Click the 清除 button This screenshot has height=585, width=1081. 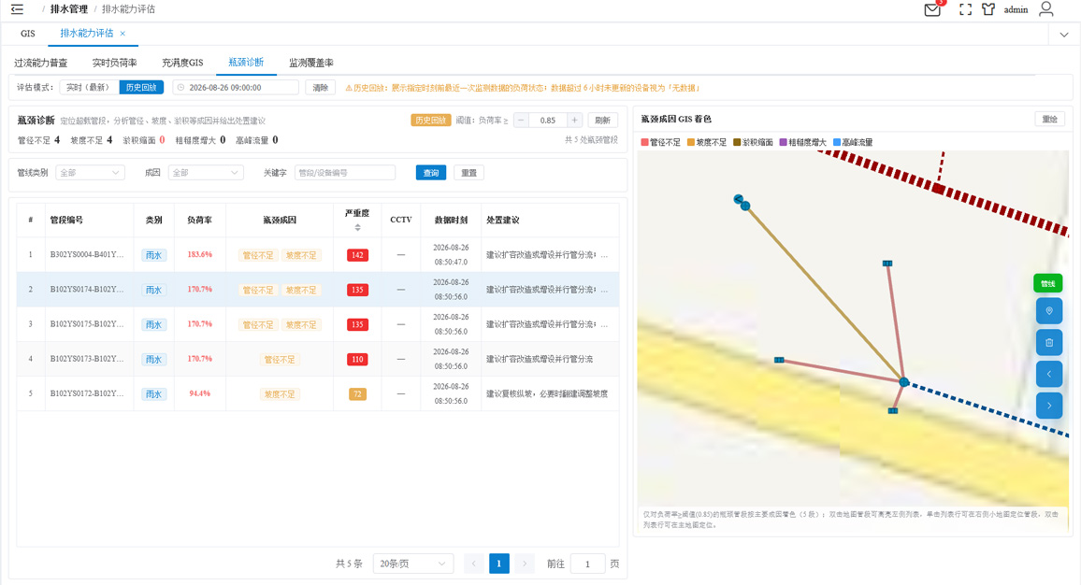pyautogui.click(x=321, y=88)
